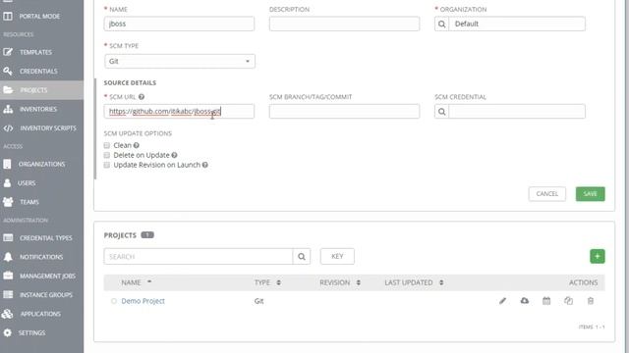Click the Settings gear icon

click(7, 332)
